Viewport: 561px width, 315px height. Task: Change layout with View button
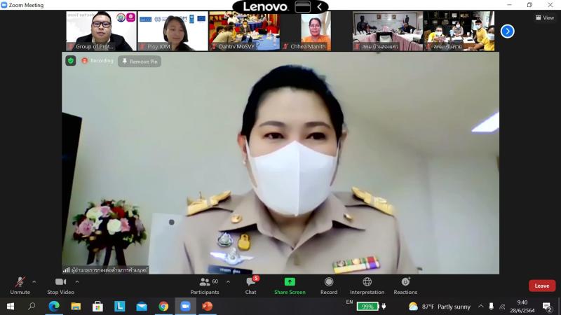pyautogui.click(x=545, y=17)
